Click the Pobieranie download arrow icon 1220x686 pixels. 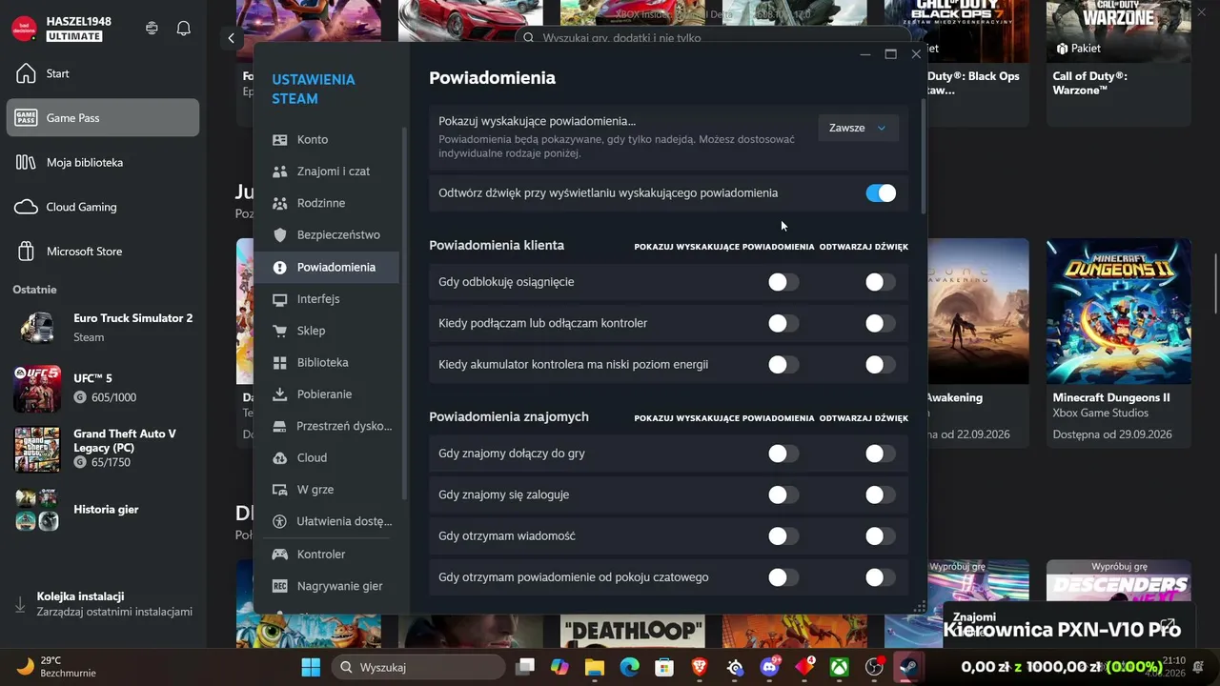[279, 394]
